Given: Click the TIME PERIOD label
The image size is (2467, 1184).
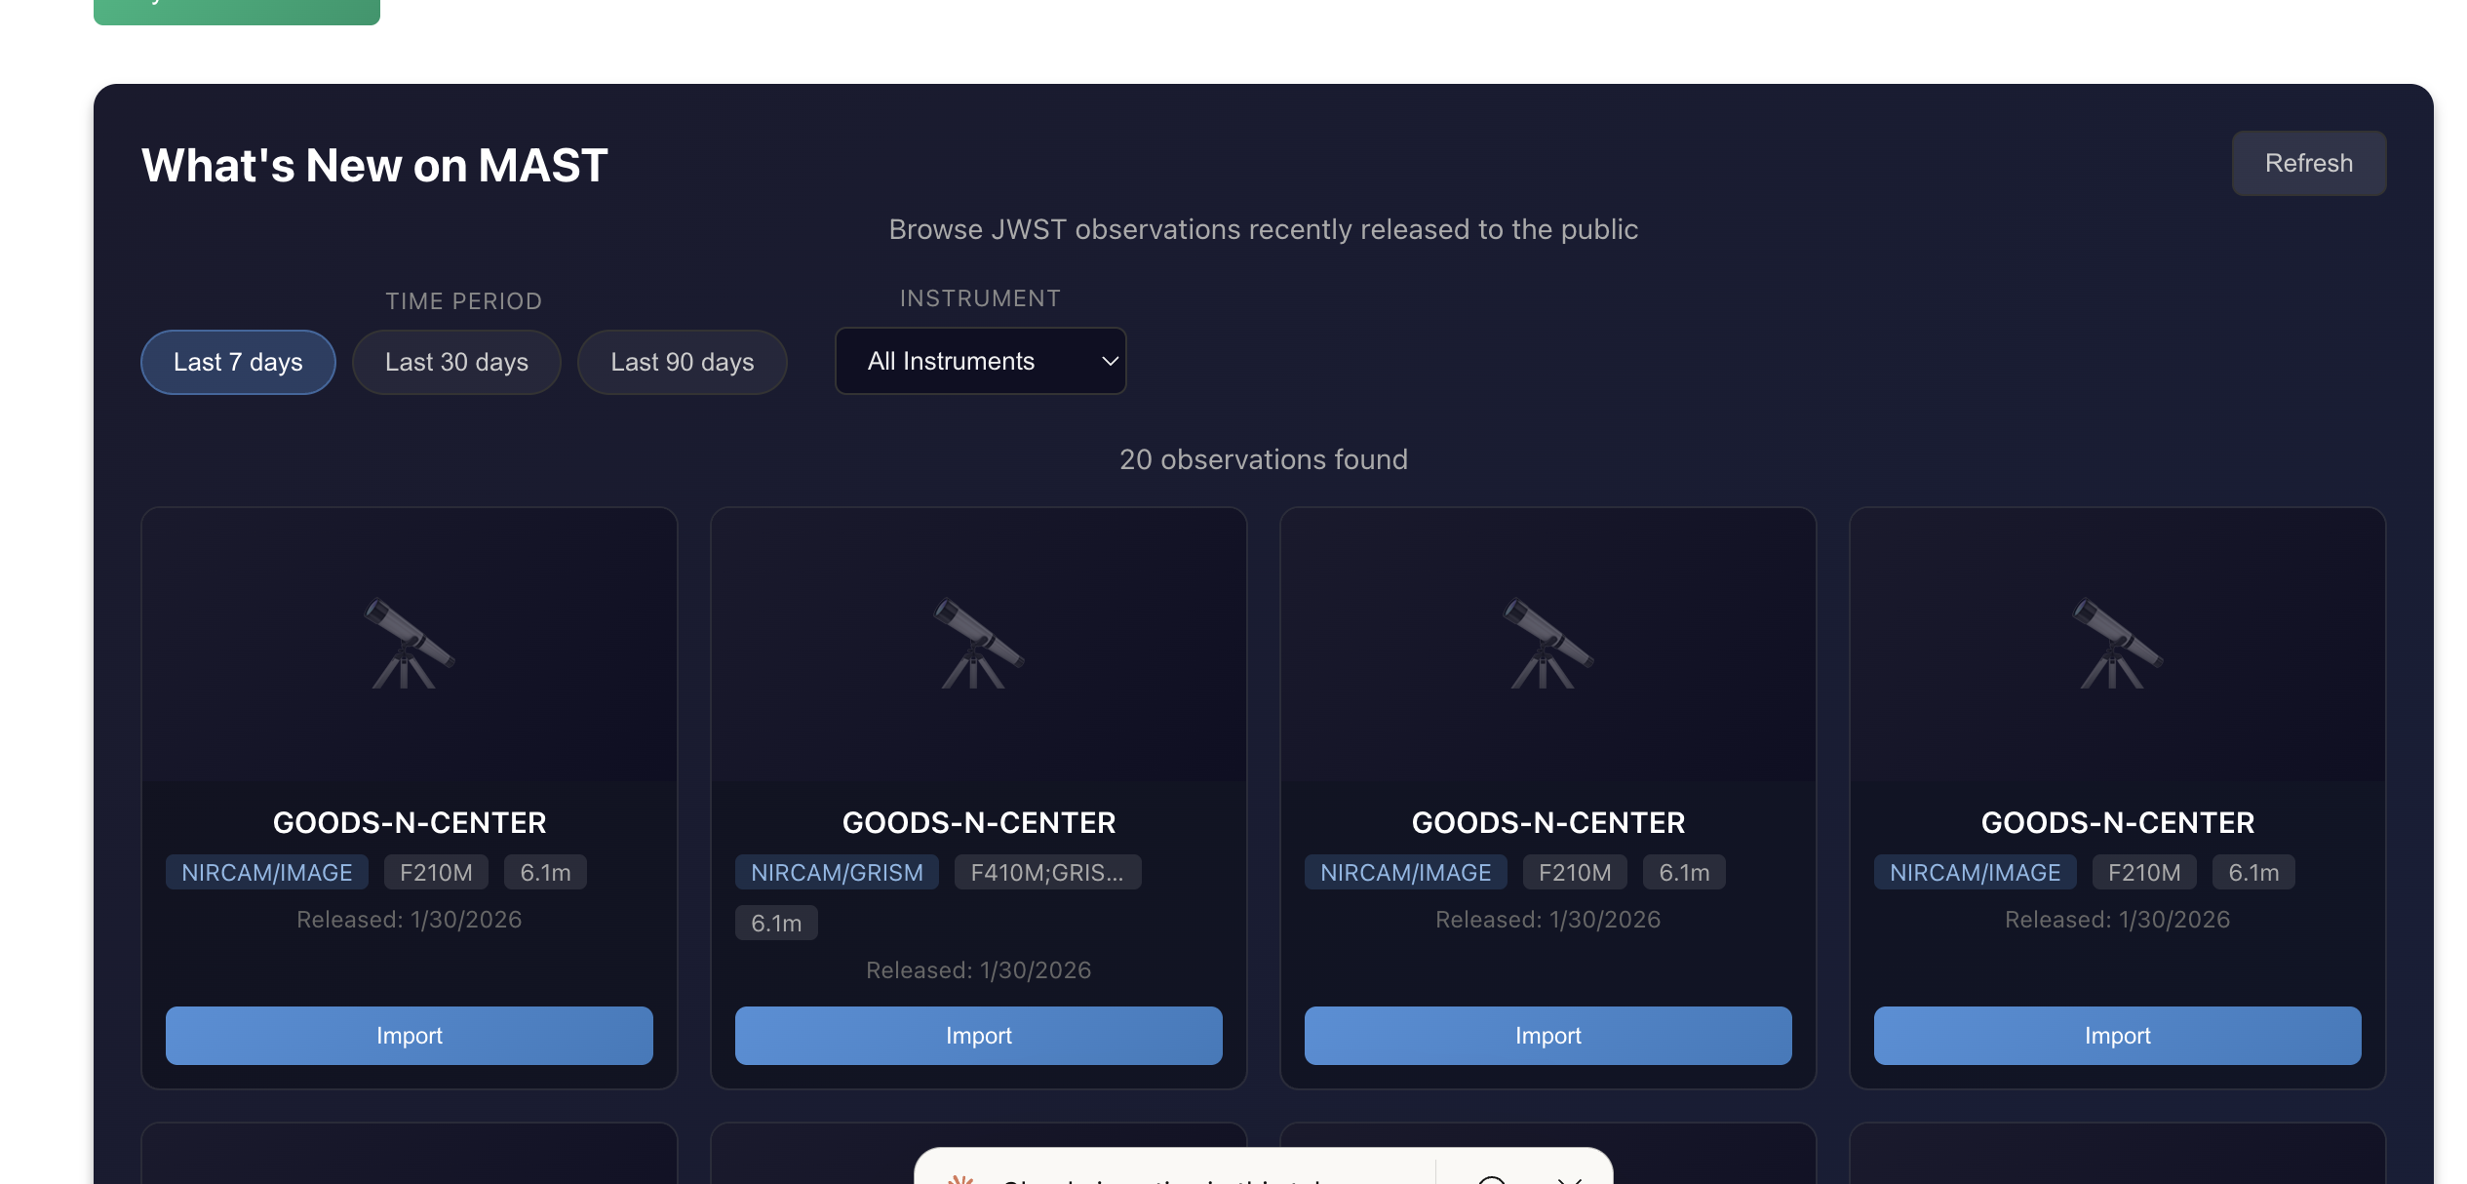Looking at the screenshot, I should [463, 301].
